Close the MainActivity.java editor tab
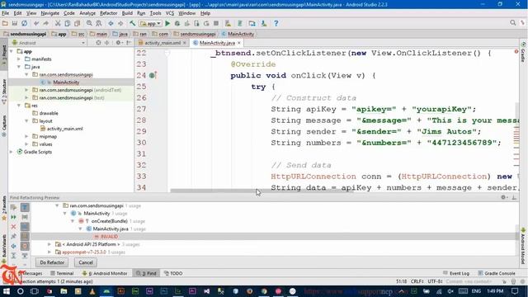 coord(239,43)
